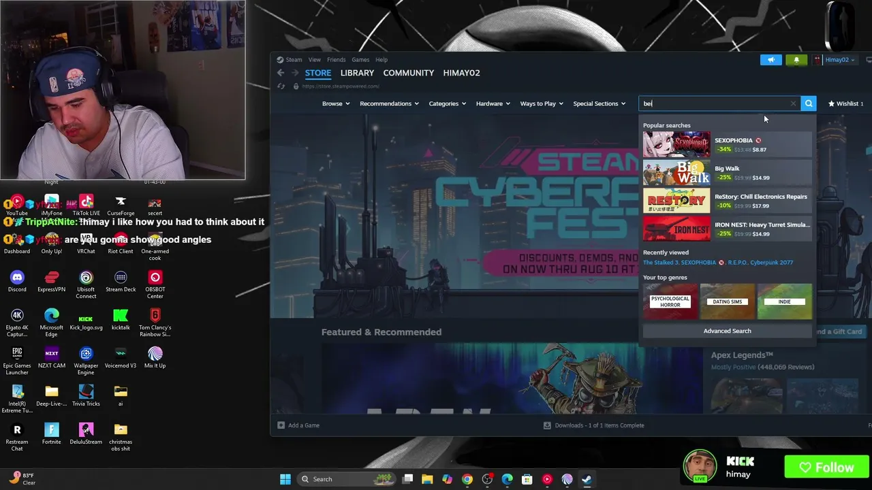
Task: Go forward with the Steam forward arrow
Action: pyautogui.click(x=294, y=73)
